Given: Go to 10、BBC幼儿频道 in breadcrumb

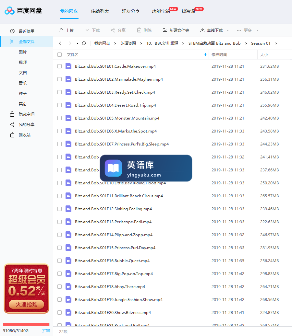Looking at the screenshot, I should tap(162, 43).
